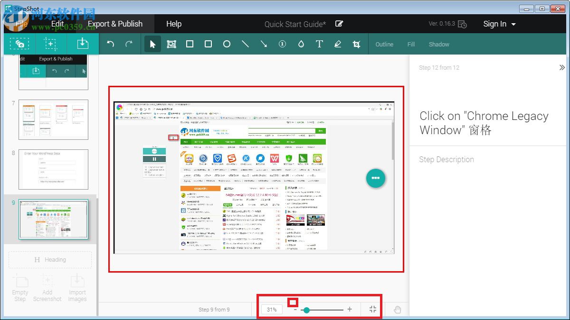
Task: Click the teal more-options bubble on canvas
Action: [x=376, y=178]
